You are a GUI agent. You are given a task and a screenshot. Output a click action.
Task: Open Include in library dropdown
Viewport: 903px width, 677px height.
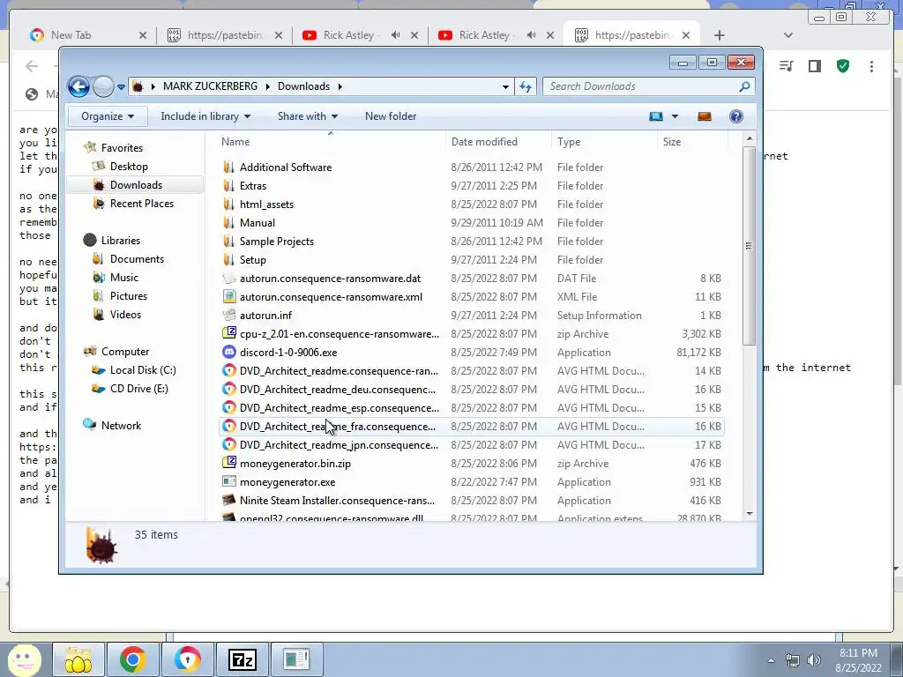[x=205, y=116]
